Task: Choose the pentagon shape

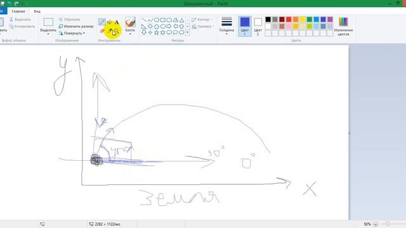Action: pyautogui.click(x=157, y=26)
